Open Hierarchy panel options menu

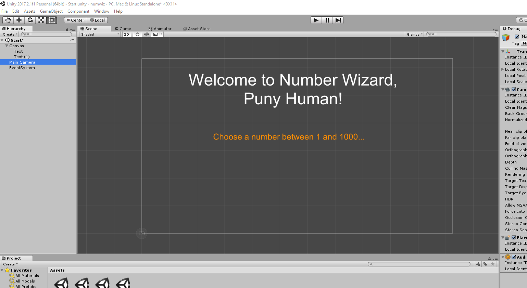[73, 30]
